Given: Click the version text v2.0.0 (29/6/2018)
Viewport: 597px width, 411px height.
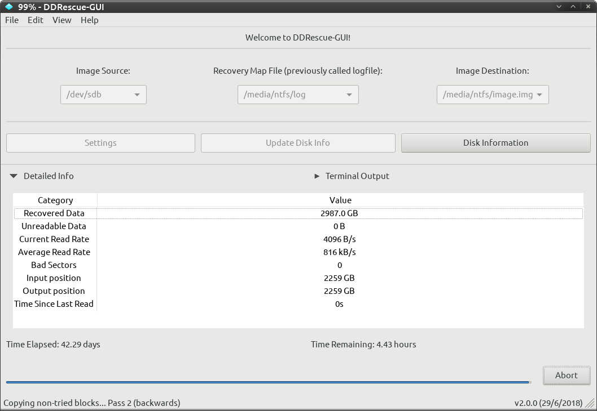Looking at the screenshot, I should click(x=548, y=403).
